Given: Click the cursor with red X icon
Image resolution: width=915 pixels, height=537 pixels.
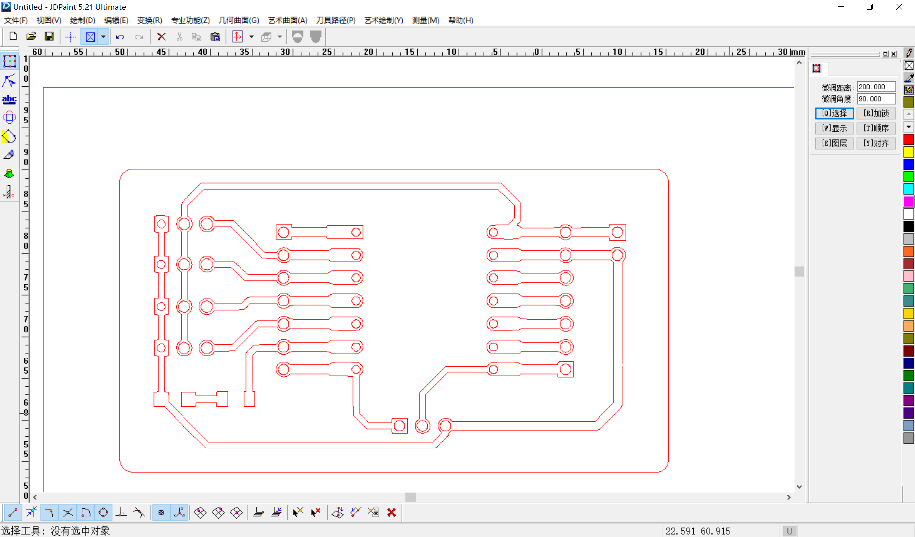Looking at the screenshot, I should (316, 512).
